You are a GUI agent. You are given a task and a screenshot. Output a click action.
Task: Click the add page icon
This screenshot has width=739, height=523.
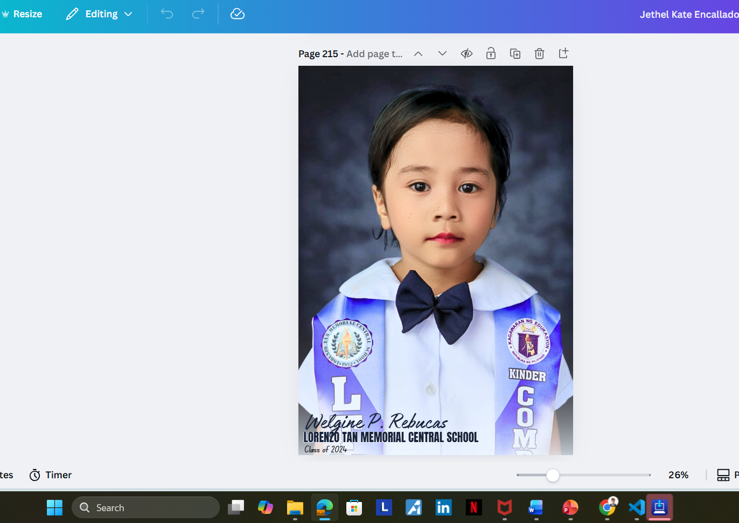tap(563, 53)
